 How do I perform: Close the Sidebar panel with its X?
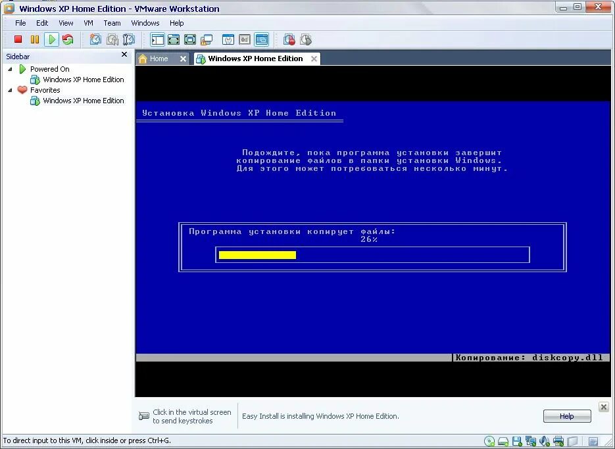[x=124, y=55]
